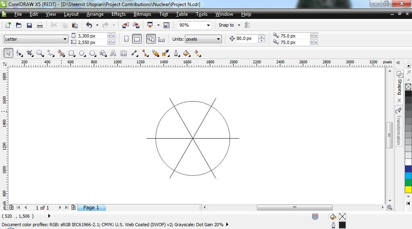
Task: Open the Welcome Screen icon
Action: [167, 25]
